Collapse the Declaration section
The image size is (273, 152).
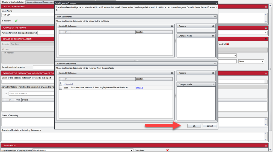point(266,145)
